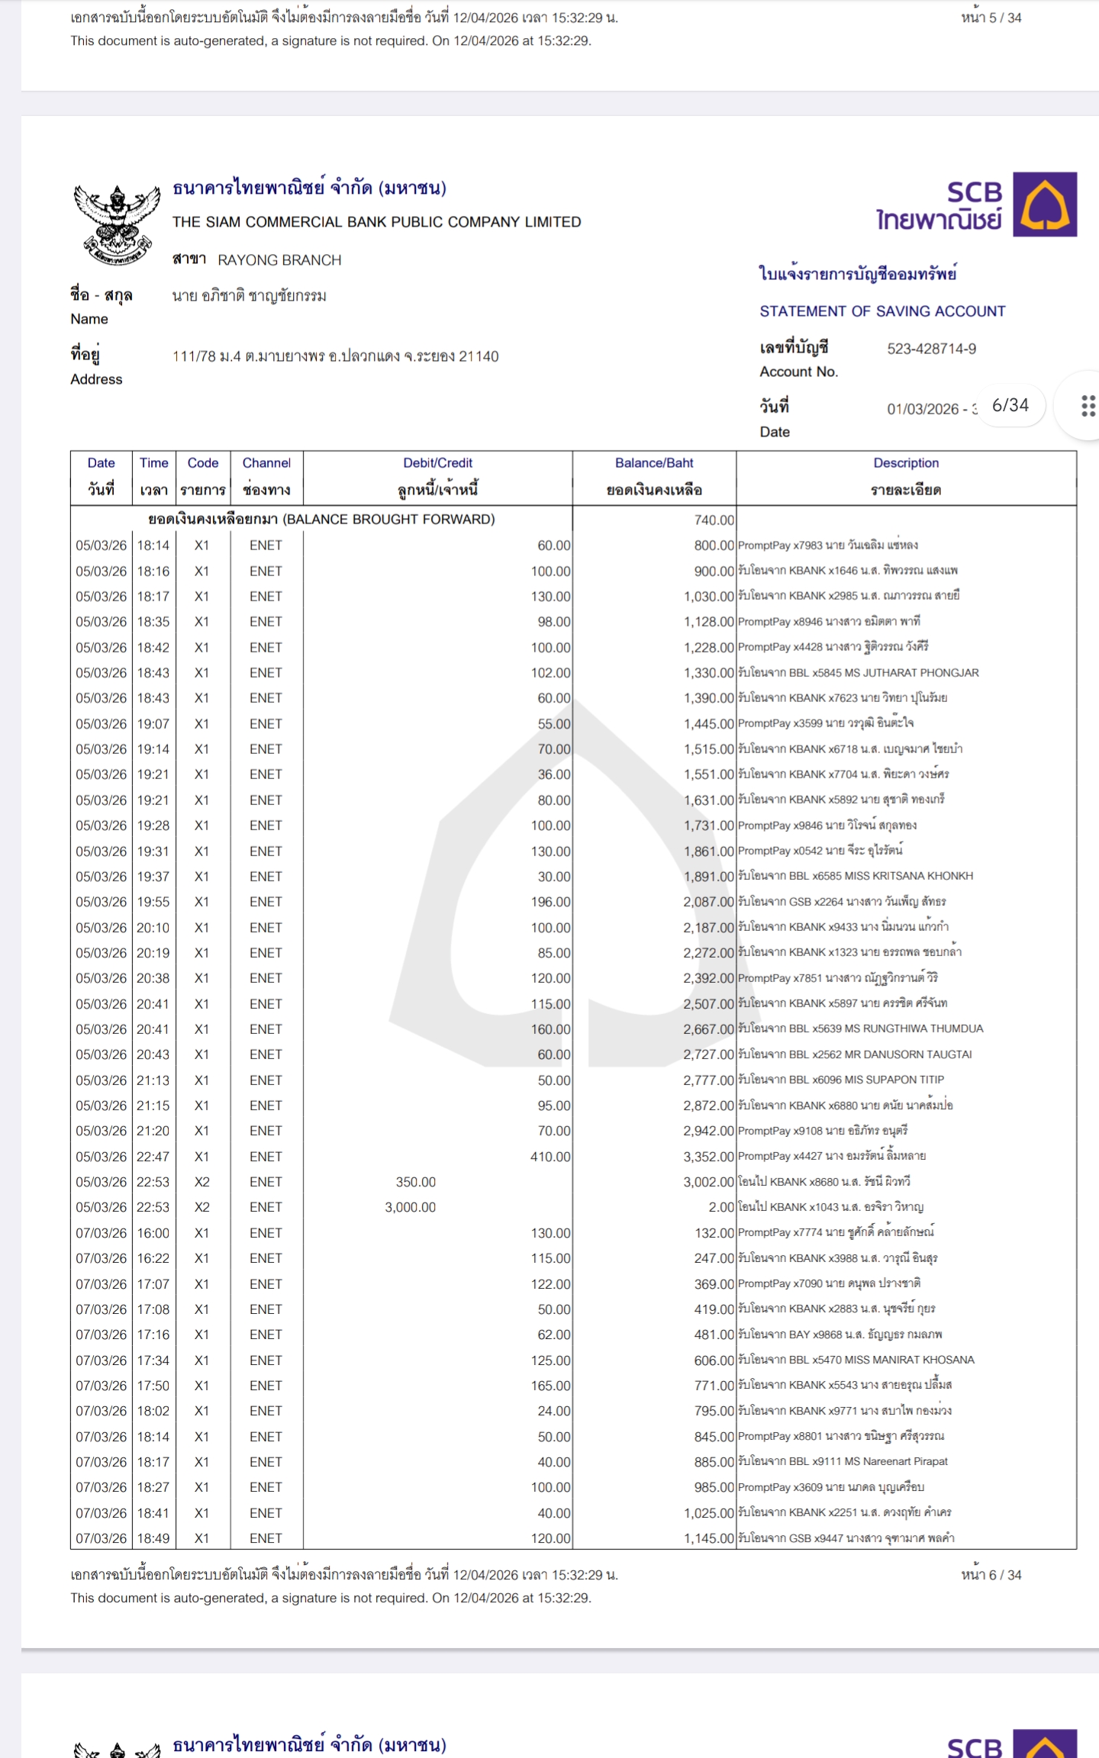Screen dimensions: 1099x1758
Task: Click the RAYONG BRANCH text
Action: [x=279, y=260]
